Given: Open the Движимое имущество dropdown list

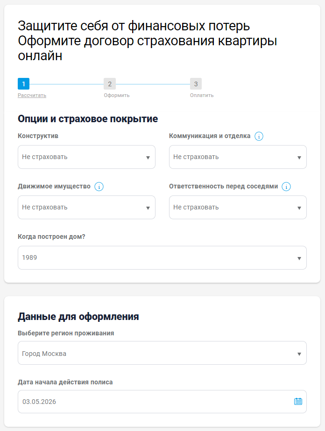Looking at the screenshot, I should click(86, 208).
